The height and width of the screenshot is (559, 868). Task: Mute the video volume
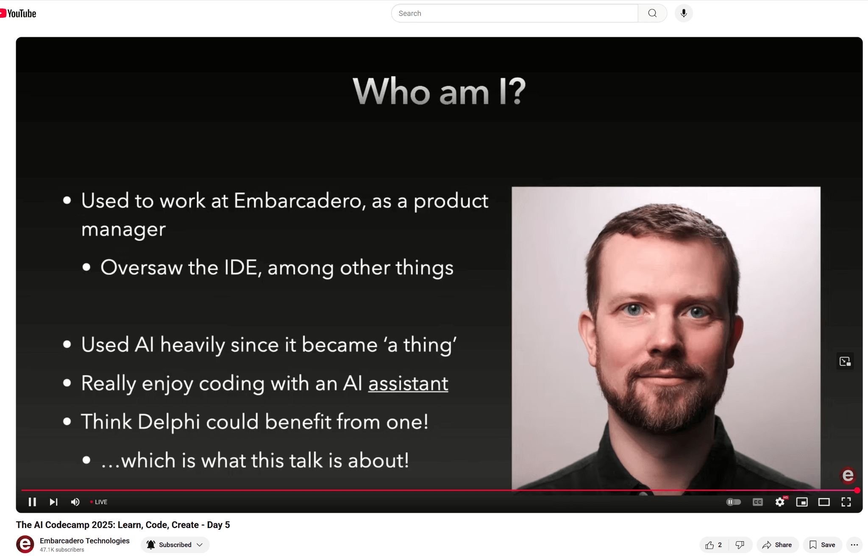click(x=75, y=502)
